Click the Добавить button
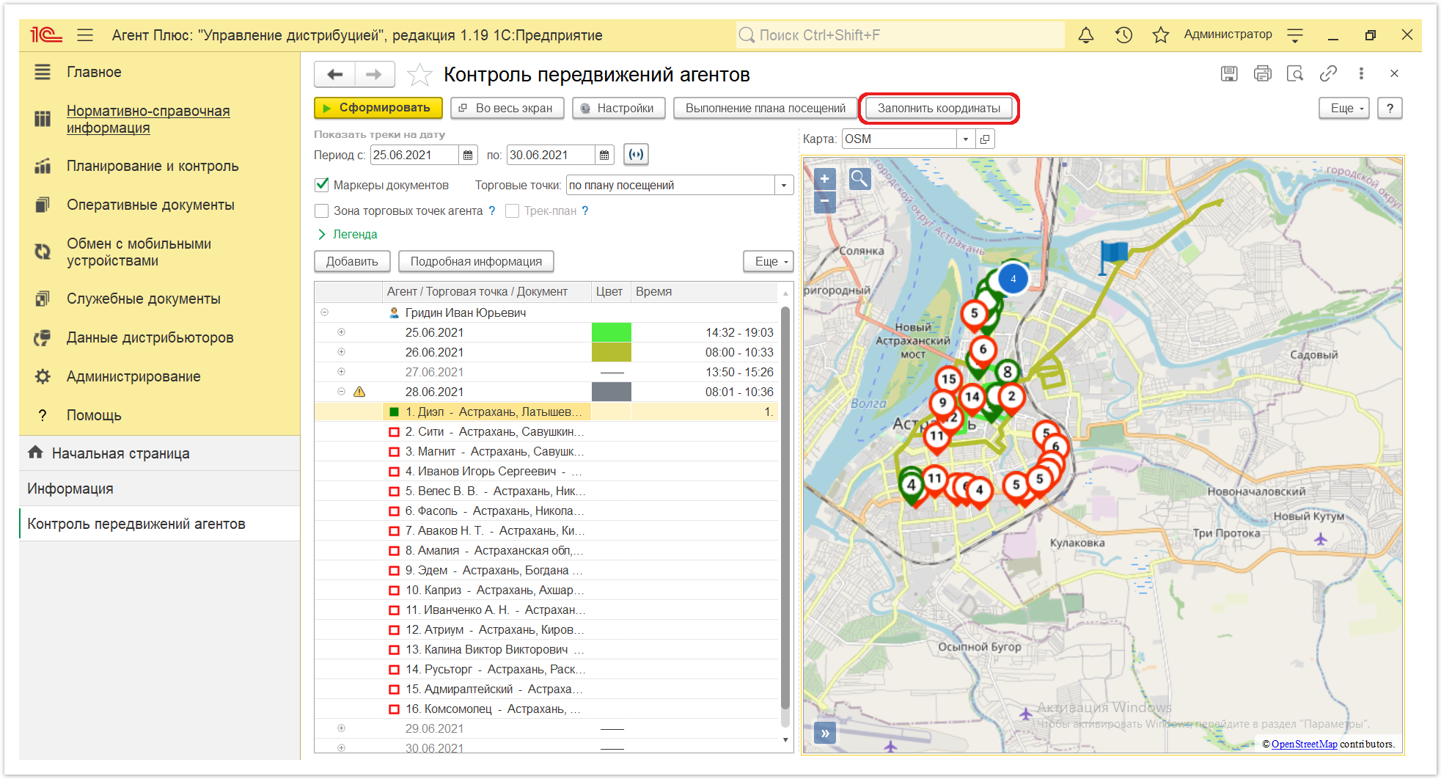 coord(352,261)
